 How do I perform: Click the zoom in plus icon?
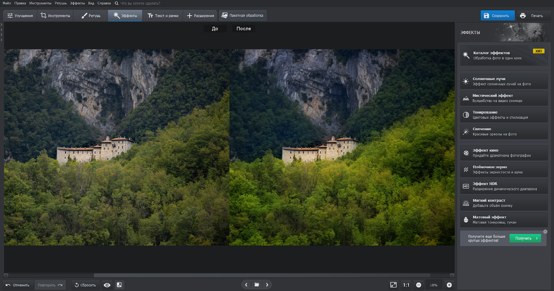[x=449, y=285]
